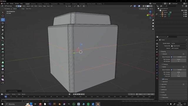Select the Inset Faces tool
Viewport: 188px width, 106px height.
(x=3, y=49)
